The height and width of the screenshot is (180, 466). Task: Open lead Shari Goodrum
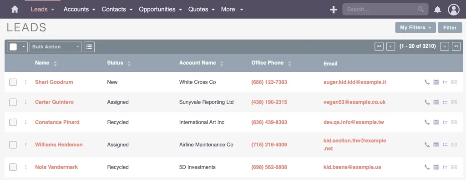54,82
